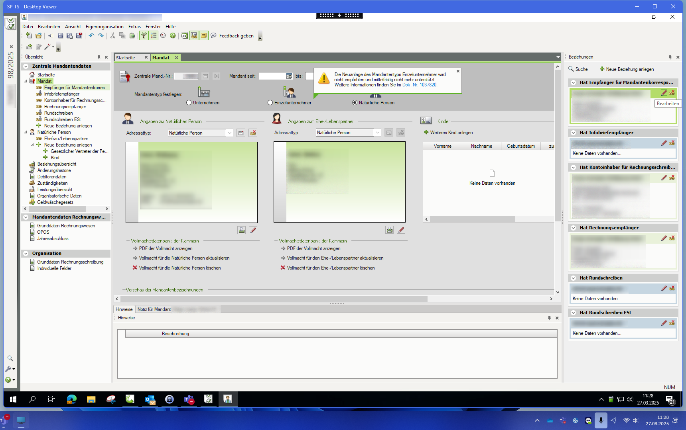
Task: Toggle the tree view toolbar icon
Action: [144, 36]
